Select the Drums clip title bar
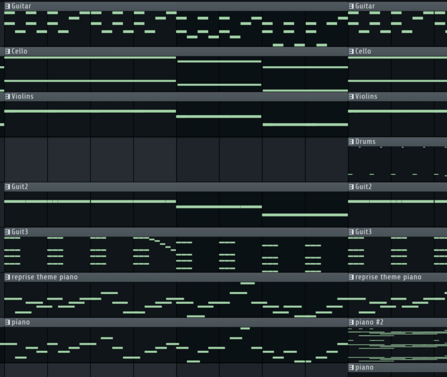 pyautogui.click(x=402, y=142)
